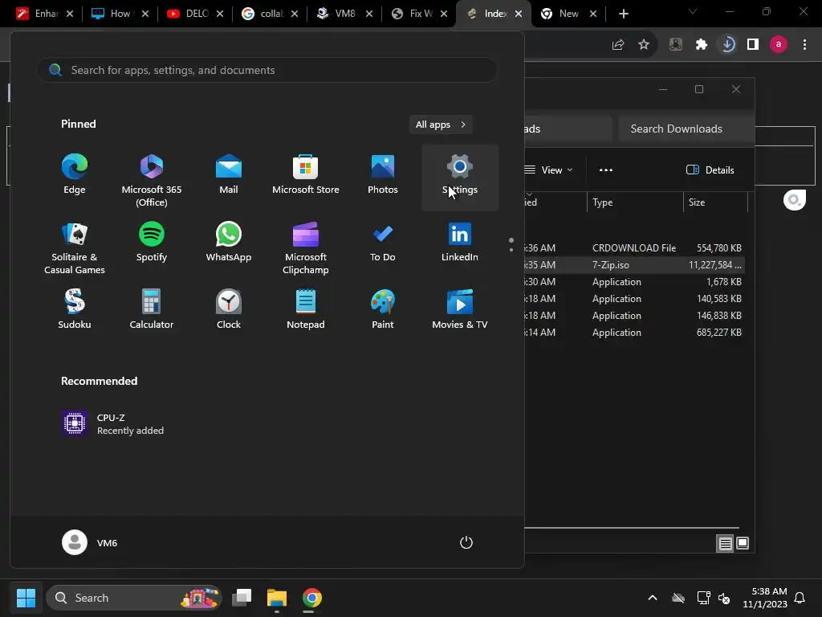Launch Spotify
The height and width of the screenshot is (617, 822).
click(152, 243)
